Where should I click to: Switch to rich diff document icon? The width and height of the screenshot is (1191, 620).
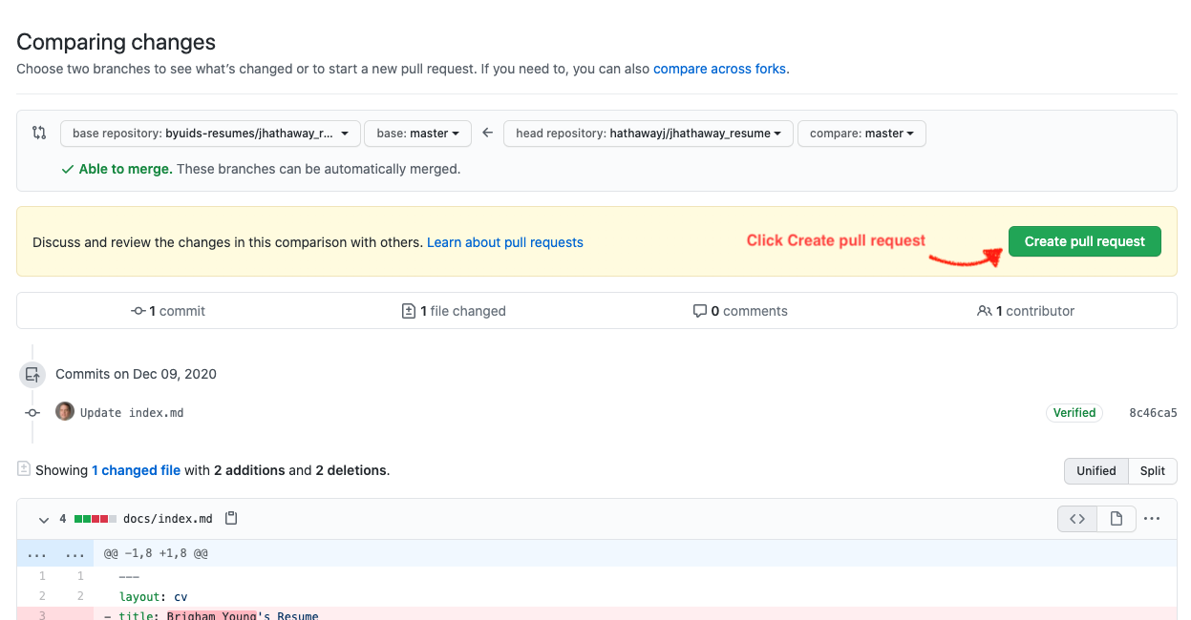[1117, 519]
